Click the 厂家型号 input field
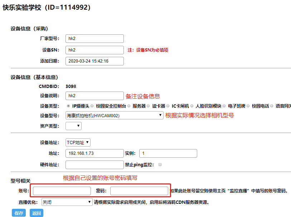The height and width of the screenshot is (217, 291). [95, 39]
